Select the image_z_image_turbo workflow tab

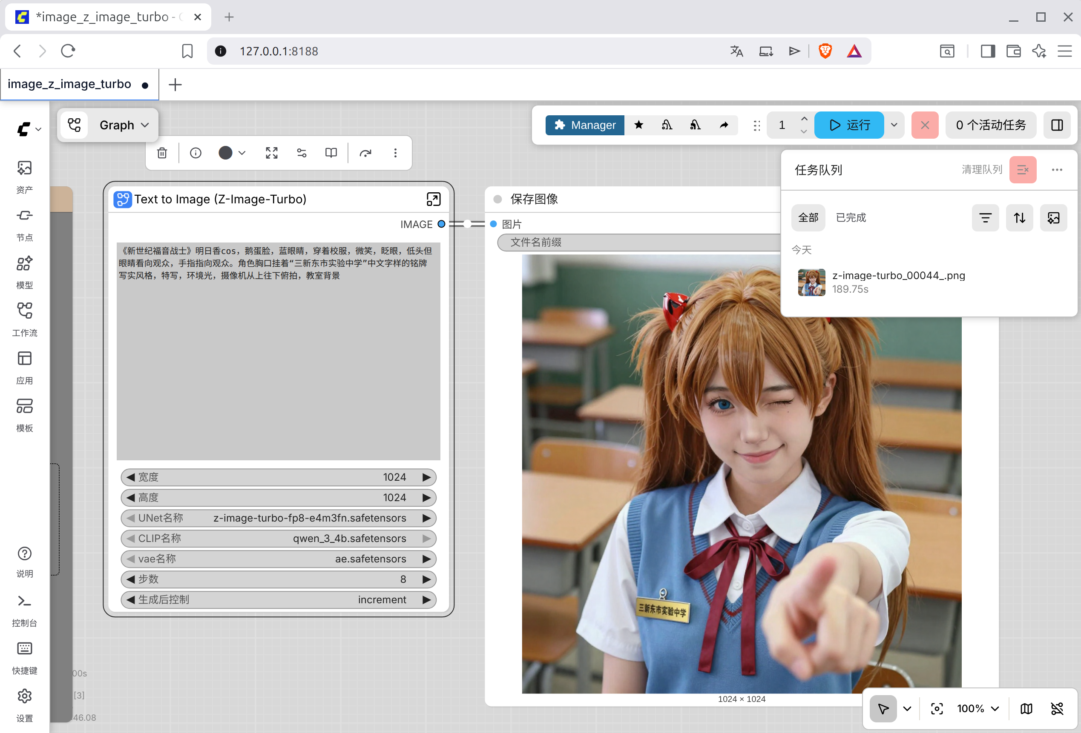pos(70,84)
